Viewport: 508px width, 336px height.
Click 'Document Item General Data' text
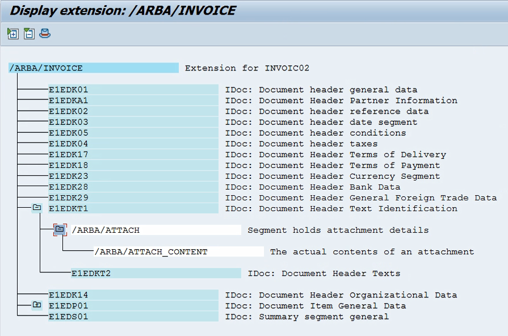333,305
